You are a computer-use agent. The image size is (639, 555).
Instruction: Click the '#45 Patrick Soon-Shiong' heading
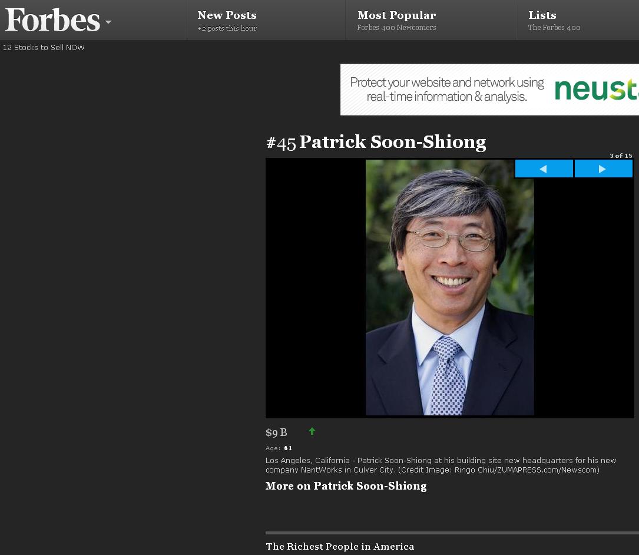pyautogui.click(x=376, y=142)
